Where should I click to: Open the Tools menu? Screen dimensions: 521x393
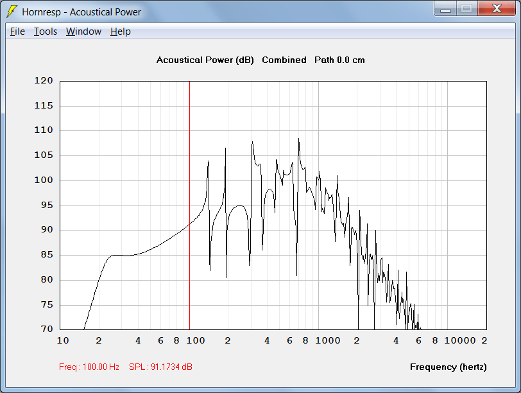tap(46, 31)
